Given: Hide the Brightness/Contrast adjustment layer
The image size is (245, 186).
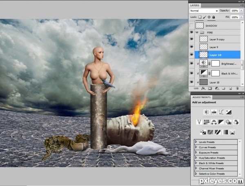Looking at the screenshot, I should point(192,63).
